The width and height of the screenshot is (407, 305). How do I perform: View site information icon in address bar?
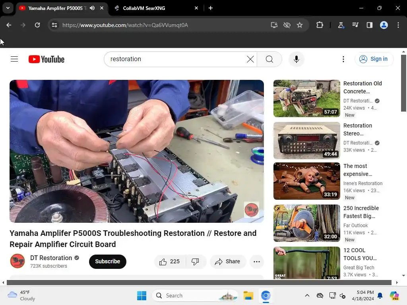[54, 25]
